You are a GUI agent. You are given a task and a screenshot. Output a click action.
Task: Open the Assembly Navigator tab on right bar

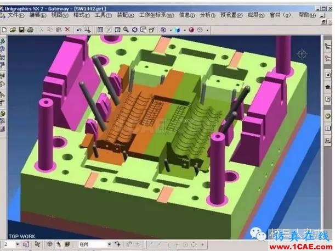(327, 47)
